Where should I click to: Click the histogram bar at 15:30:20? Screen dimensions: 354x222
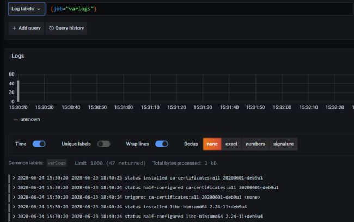pos(18,91)
